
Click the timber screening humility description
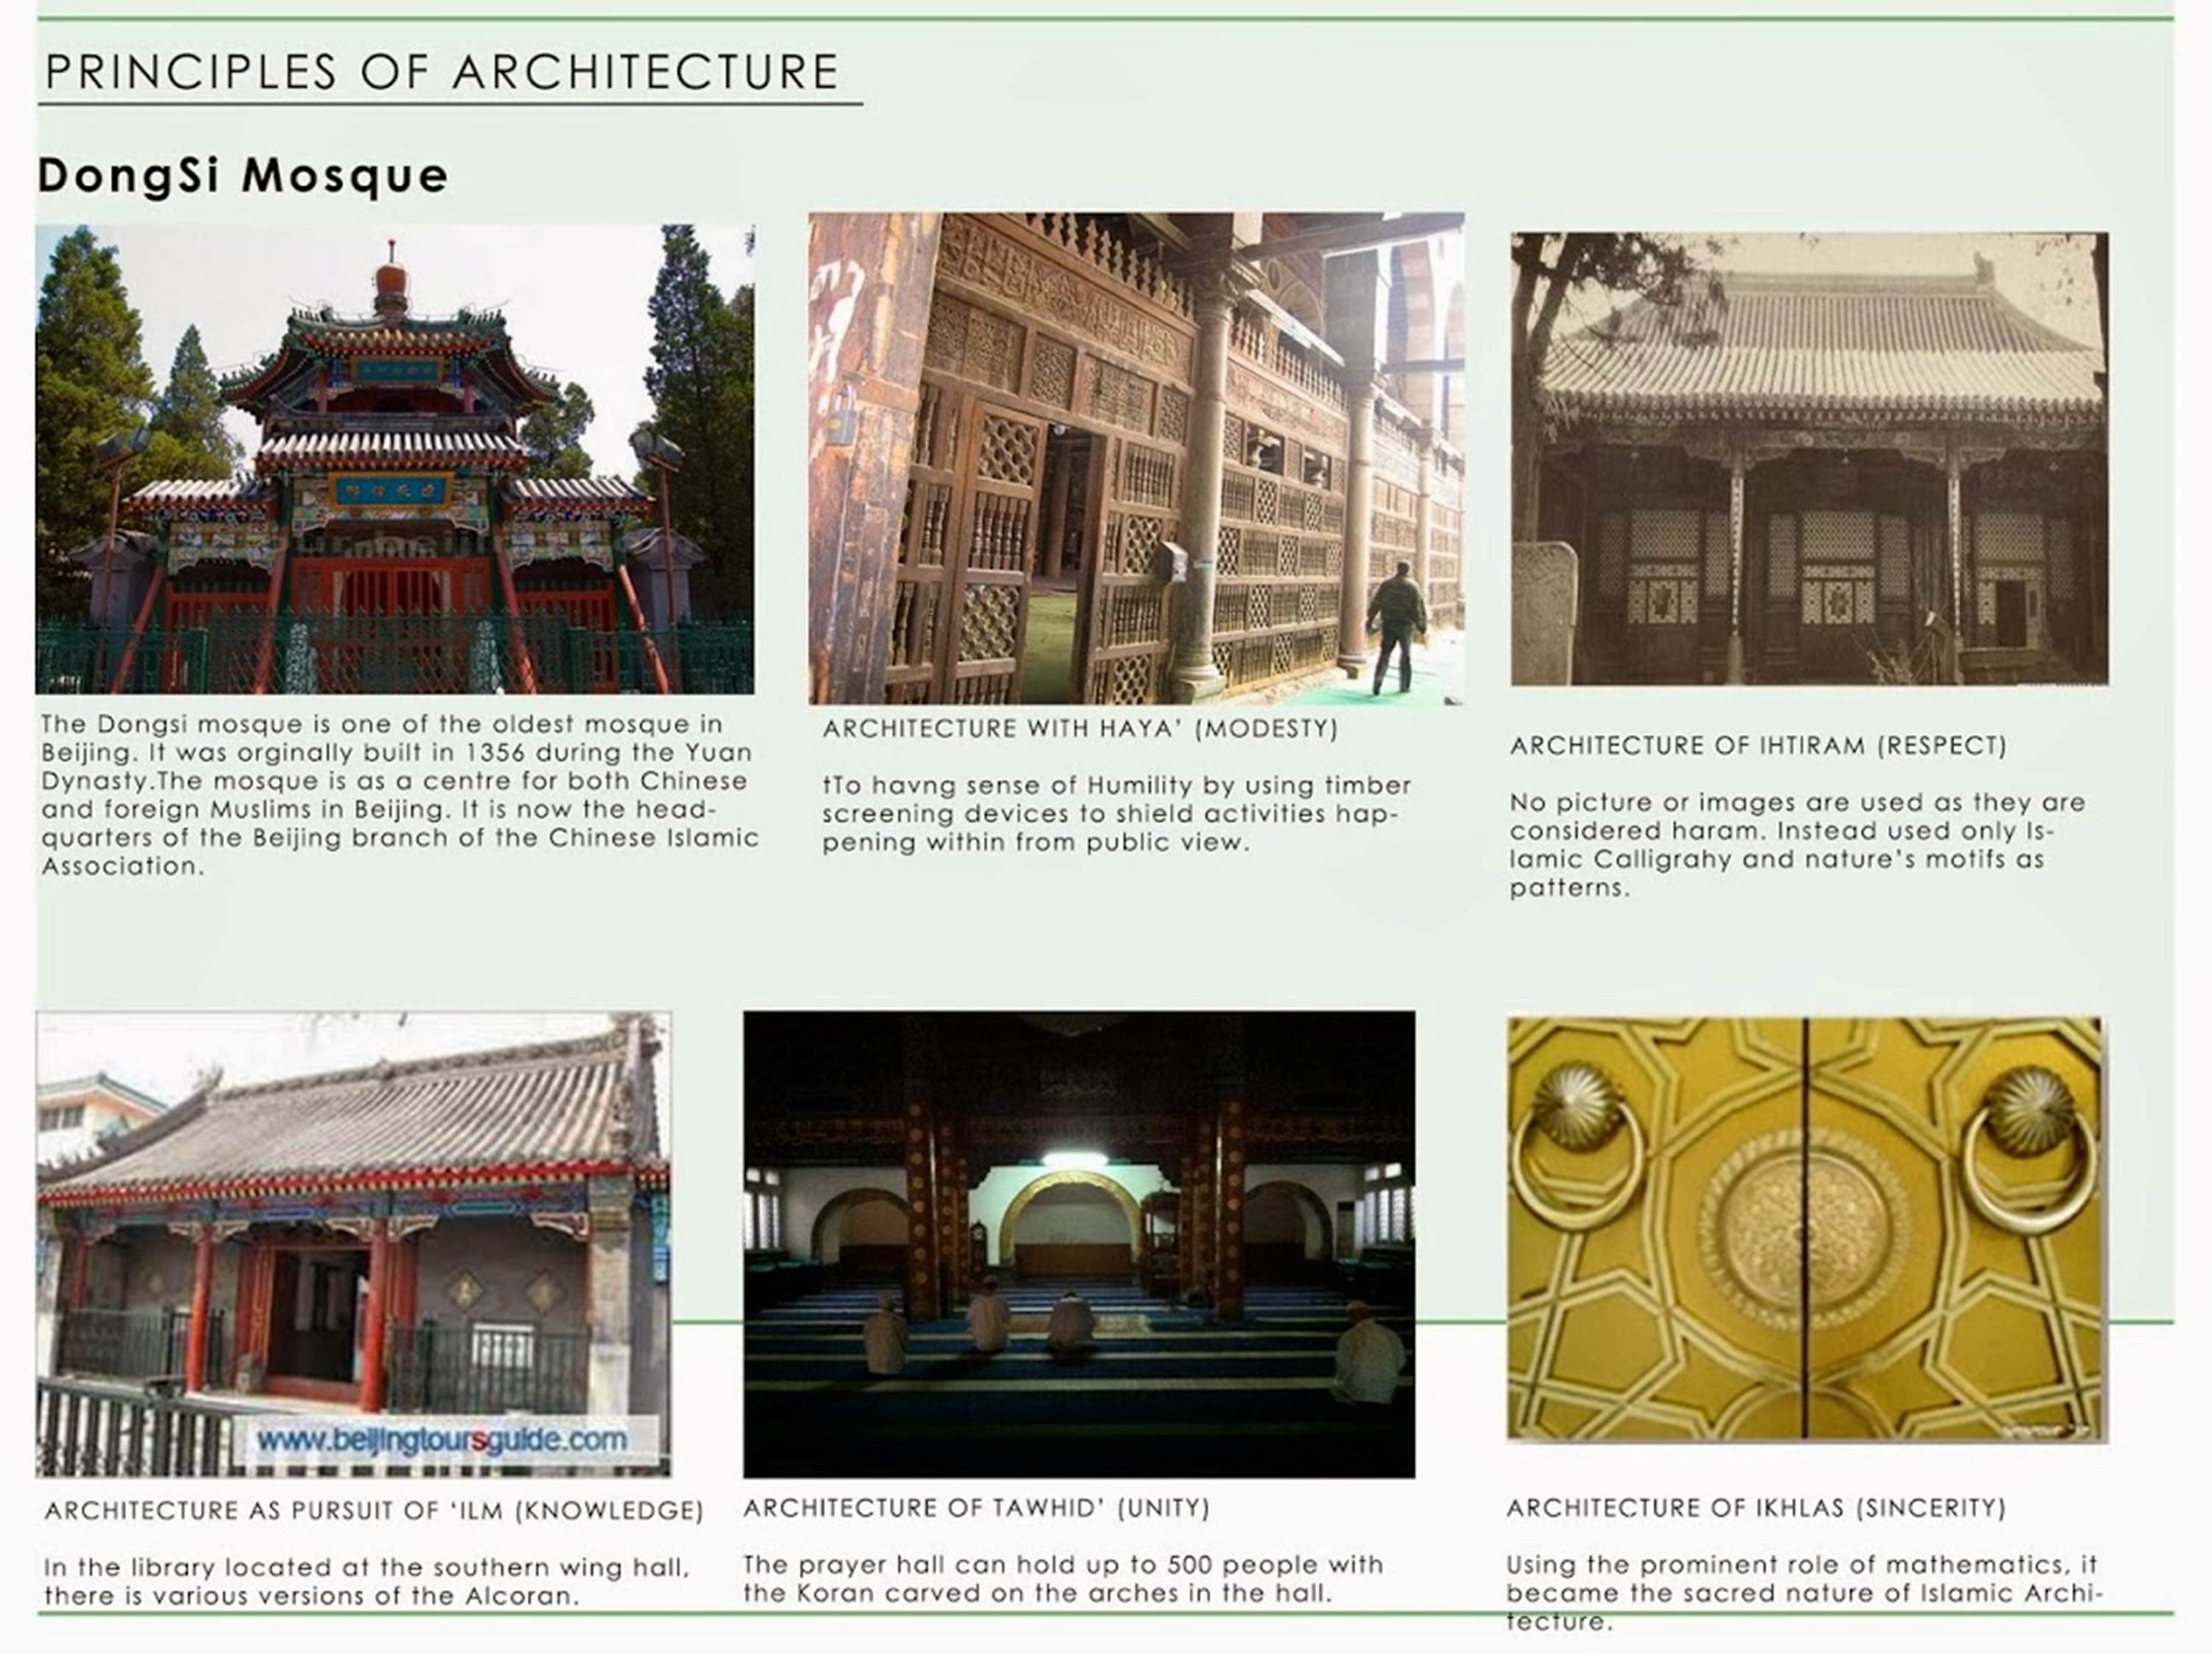pos(1116,814)
